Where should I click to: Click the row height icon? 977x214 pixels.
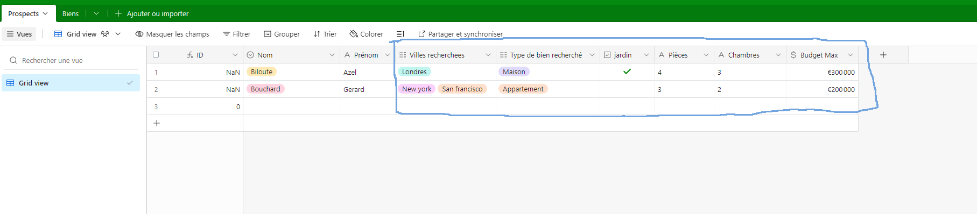pyautogui.click(x=400, y=34)
